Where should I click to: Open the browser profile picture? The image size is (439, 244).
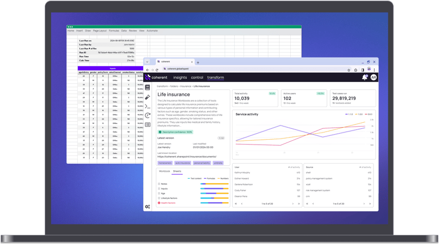[369, 69]
